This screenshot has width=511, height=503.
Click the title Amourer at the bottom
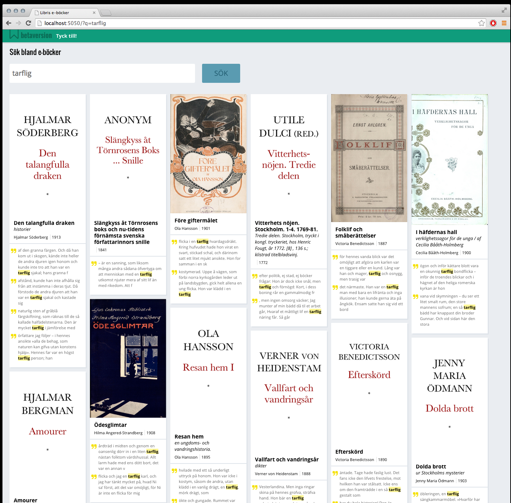coord(25,500)
